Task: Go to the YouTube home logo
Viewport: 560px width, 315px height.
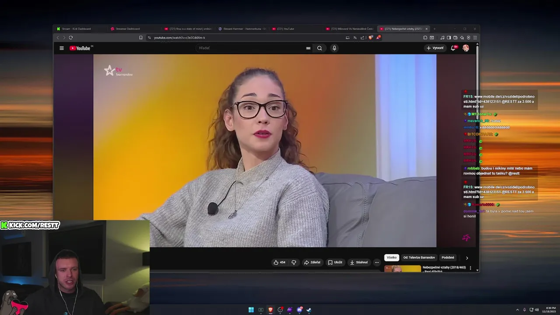Action: [80, 48]
